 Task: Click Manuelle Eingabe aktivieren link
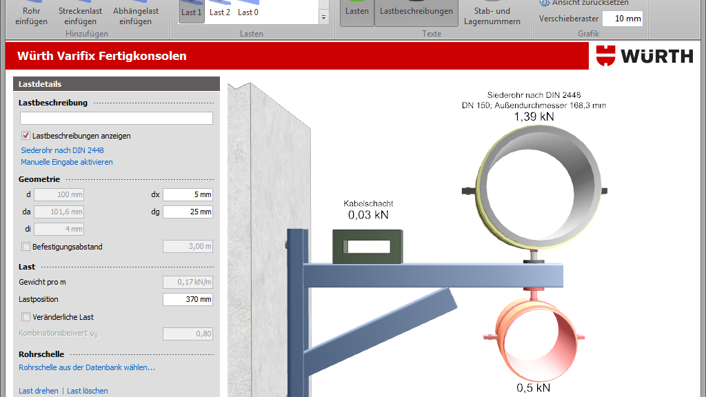pos(67,162)
